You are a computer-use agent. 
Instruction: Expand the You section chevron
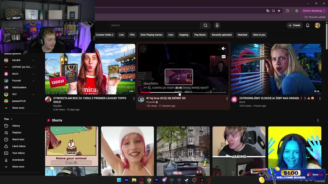pyautogui.click(x=12, y=119)
